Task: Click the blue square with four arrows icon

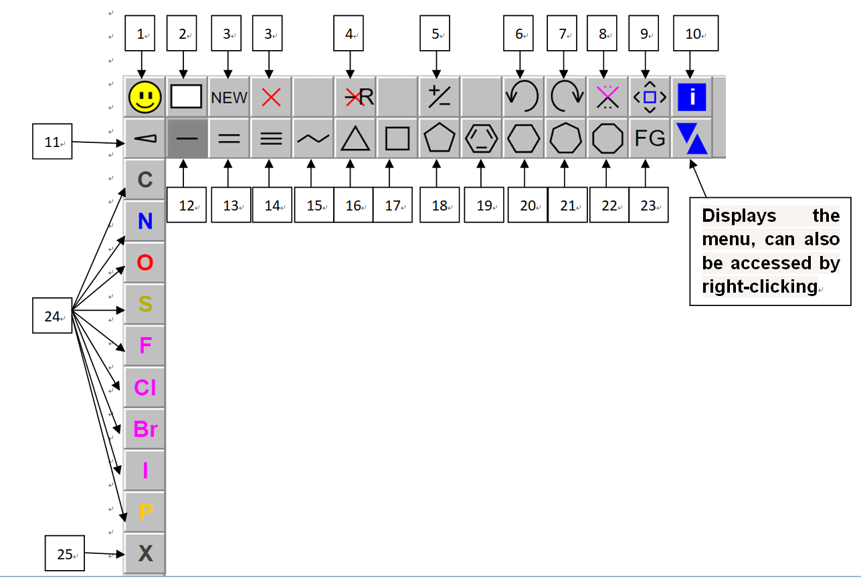Action: [x=650, y=98]
